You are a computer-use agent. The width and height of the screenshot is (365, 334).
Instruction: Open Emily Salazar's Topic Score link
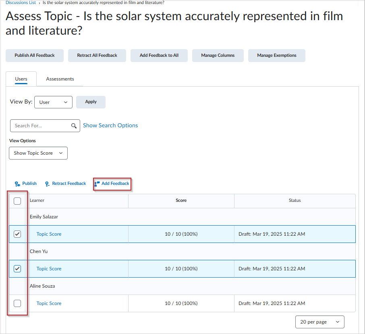(49, 234)
